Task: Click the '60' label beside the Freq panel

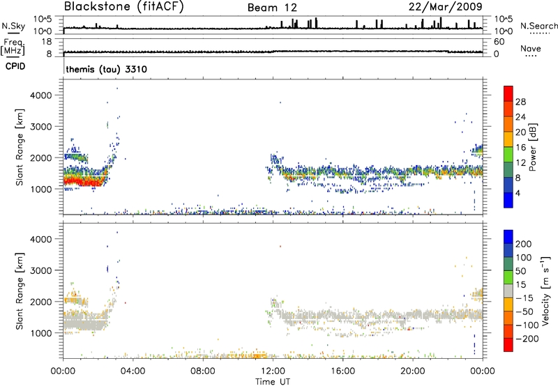Action: [499, 42]
